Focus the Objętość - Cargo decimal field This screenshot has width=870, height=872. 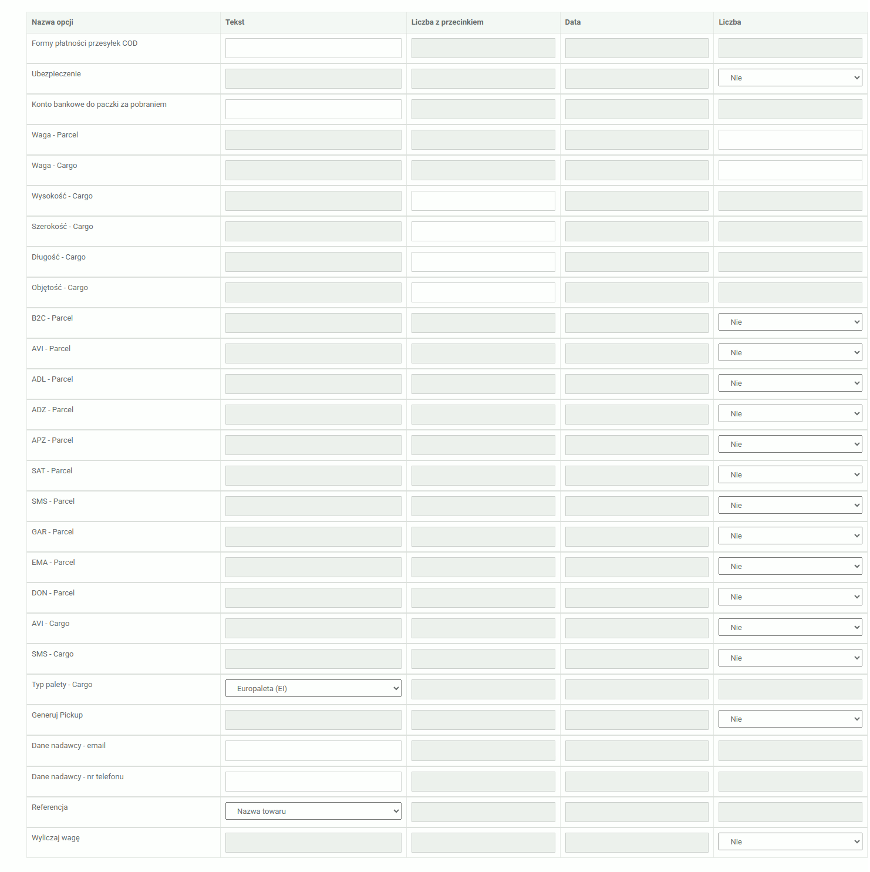coord(483,292)
